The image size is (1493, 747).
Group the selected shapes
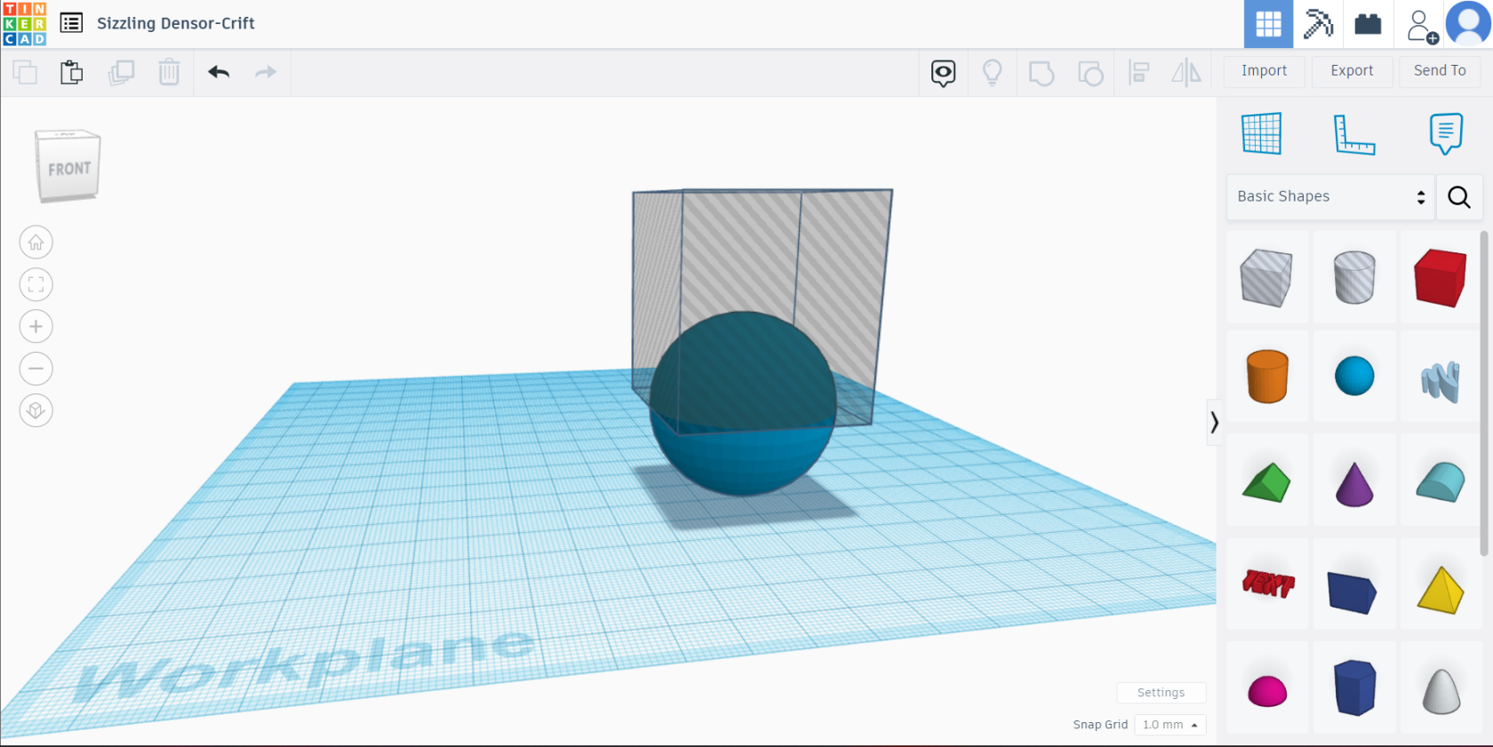click(x=1041, y=73)
